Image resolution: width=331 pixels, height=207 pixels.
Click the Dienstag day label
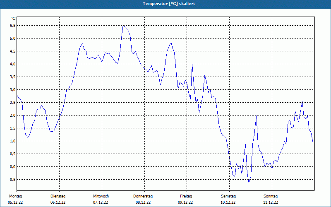(x=58, y=196)
